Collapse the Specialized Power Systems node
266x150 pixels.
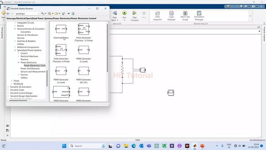[x=15, y=50]
